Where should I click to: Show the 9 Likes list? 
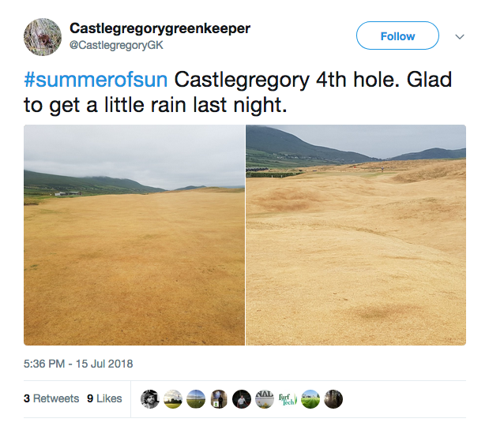coord(104,398)
